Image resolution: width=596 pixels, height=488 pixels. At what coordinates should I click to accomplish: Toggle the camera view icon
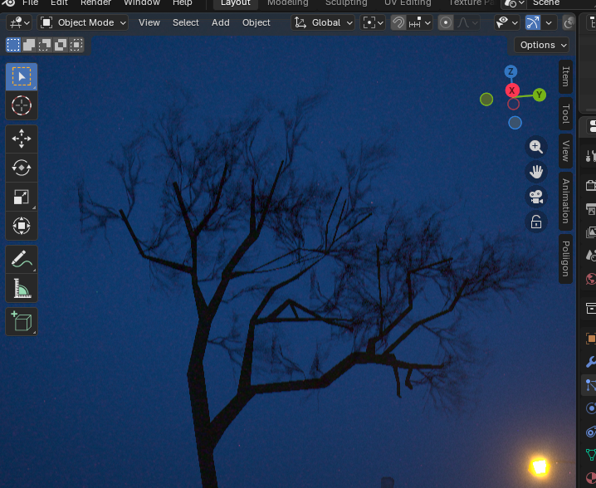click(x=536, y=197)
